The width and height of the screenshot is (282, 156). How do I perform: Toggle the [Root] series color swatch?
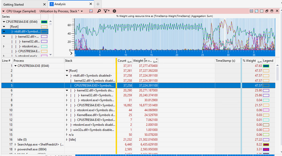click(44, 26)
